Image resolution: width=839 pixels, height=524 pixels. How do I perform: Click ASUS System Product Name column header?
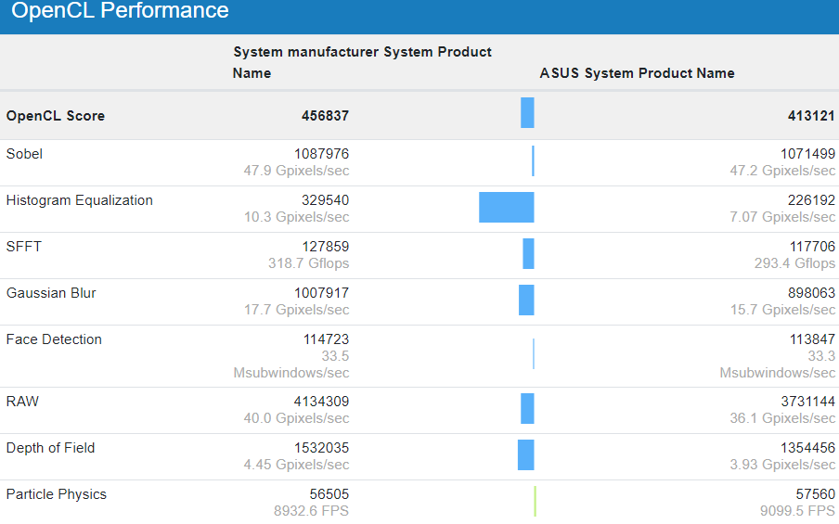click(637, 73)
